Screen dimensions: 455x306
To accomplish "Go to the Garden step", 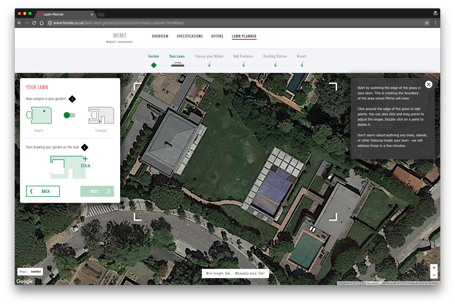I will point(154,56).
